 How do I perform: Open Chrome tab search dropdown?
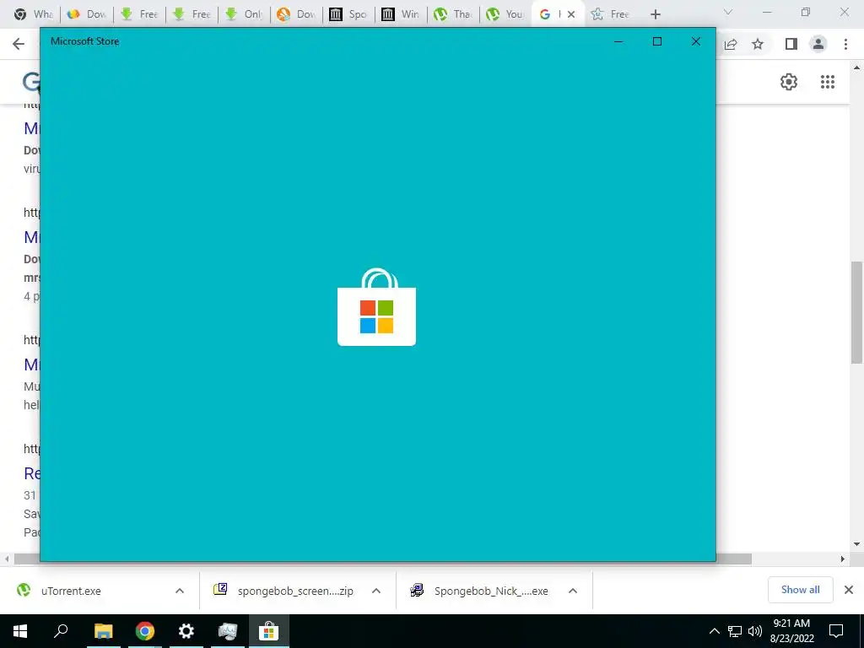click(728, 12)
